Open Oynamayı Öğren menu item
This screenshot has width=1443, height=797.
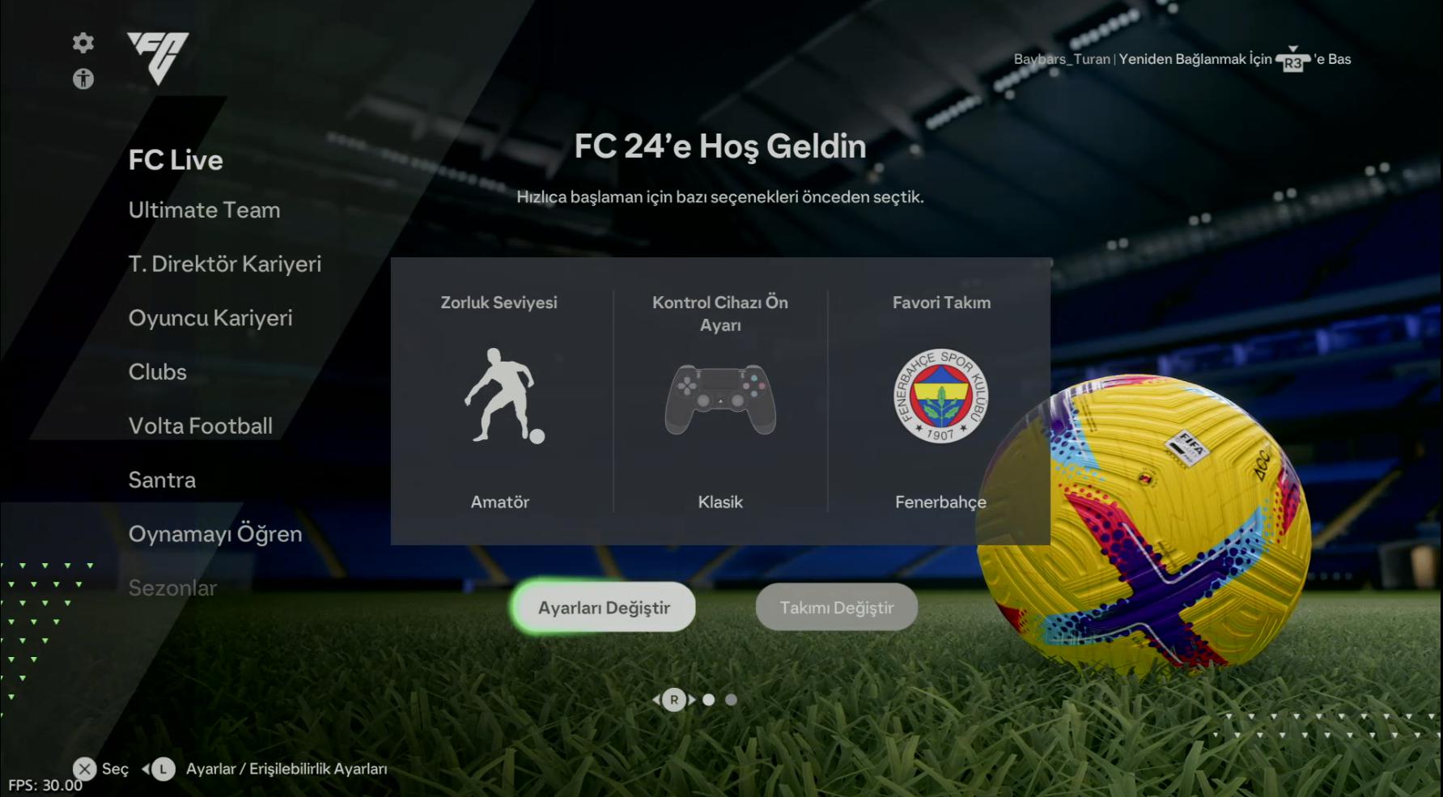coord(215,534)
